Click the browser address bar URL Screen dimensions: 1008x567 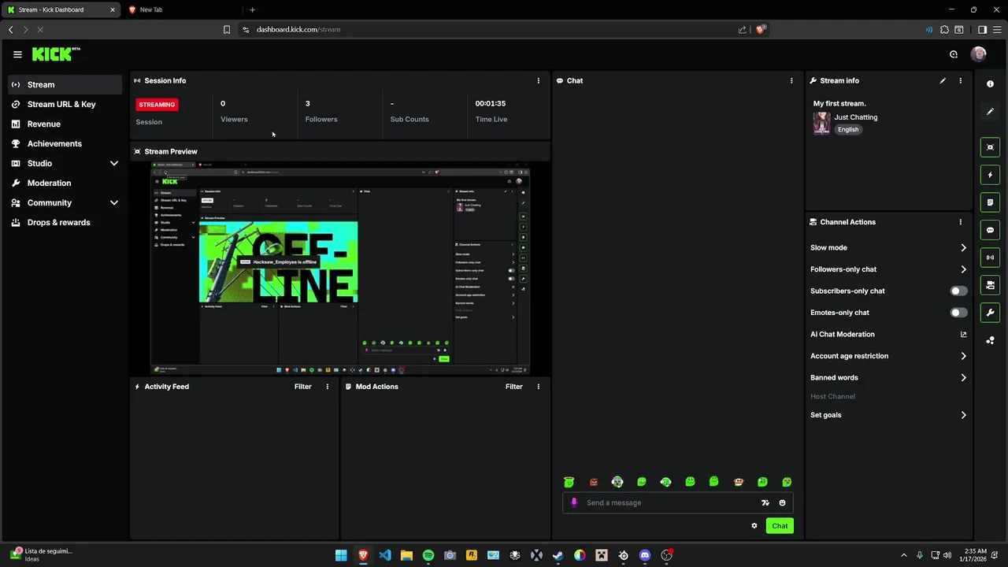click(298, 29)
